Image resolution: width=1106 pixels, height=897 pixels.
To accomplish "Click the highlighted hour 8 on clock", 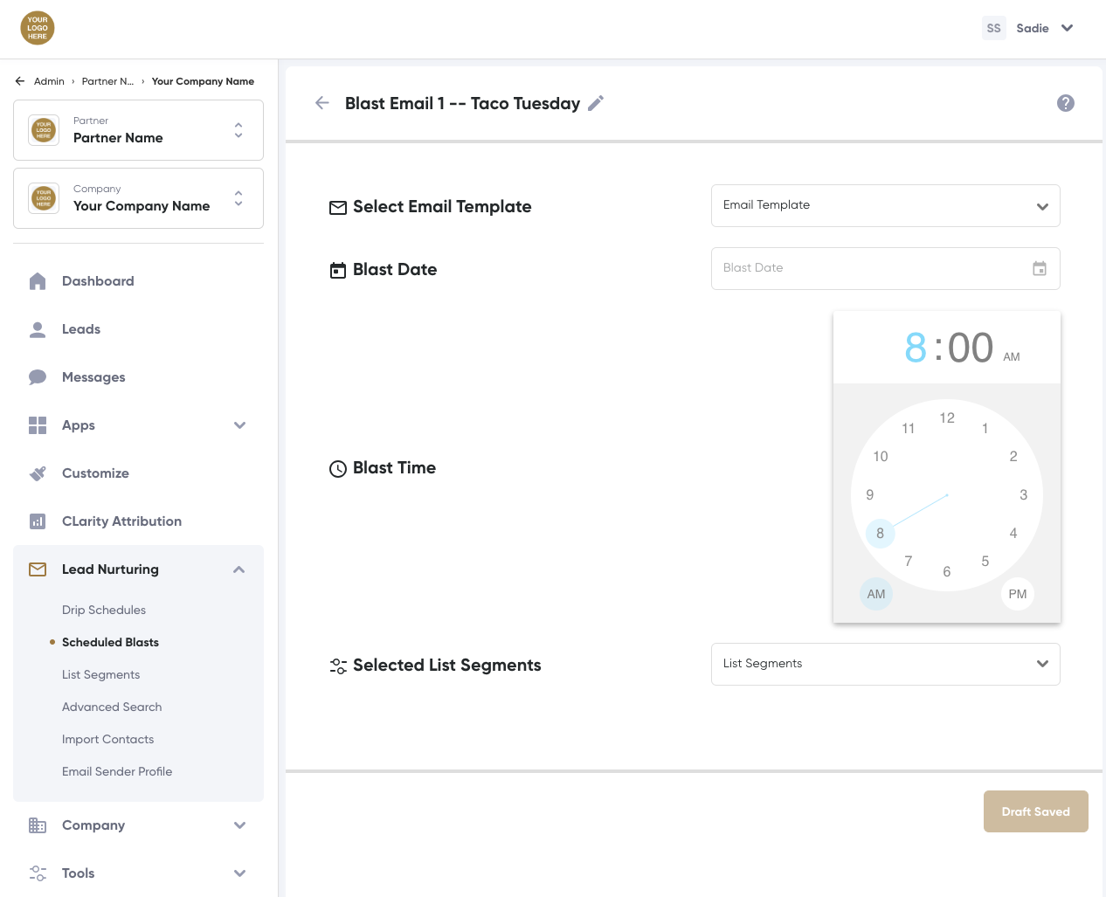I will tap(880, 534).
